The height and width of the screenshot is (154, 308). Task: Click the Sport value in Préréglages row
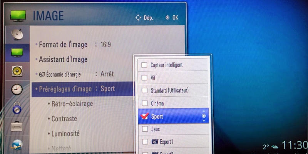[x=108, y=89]
